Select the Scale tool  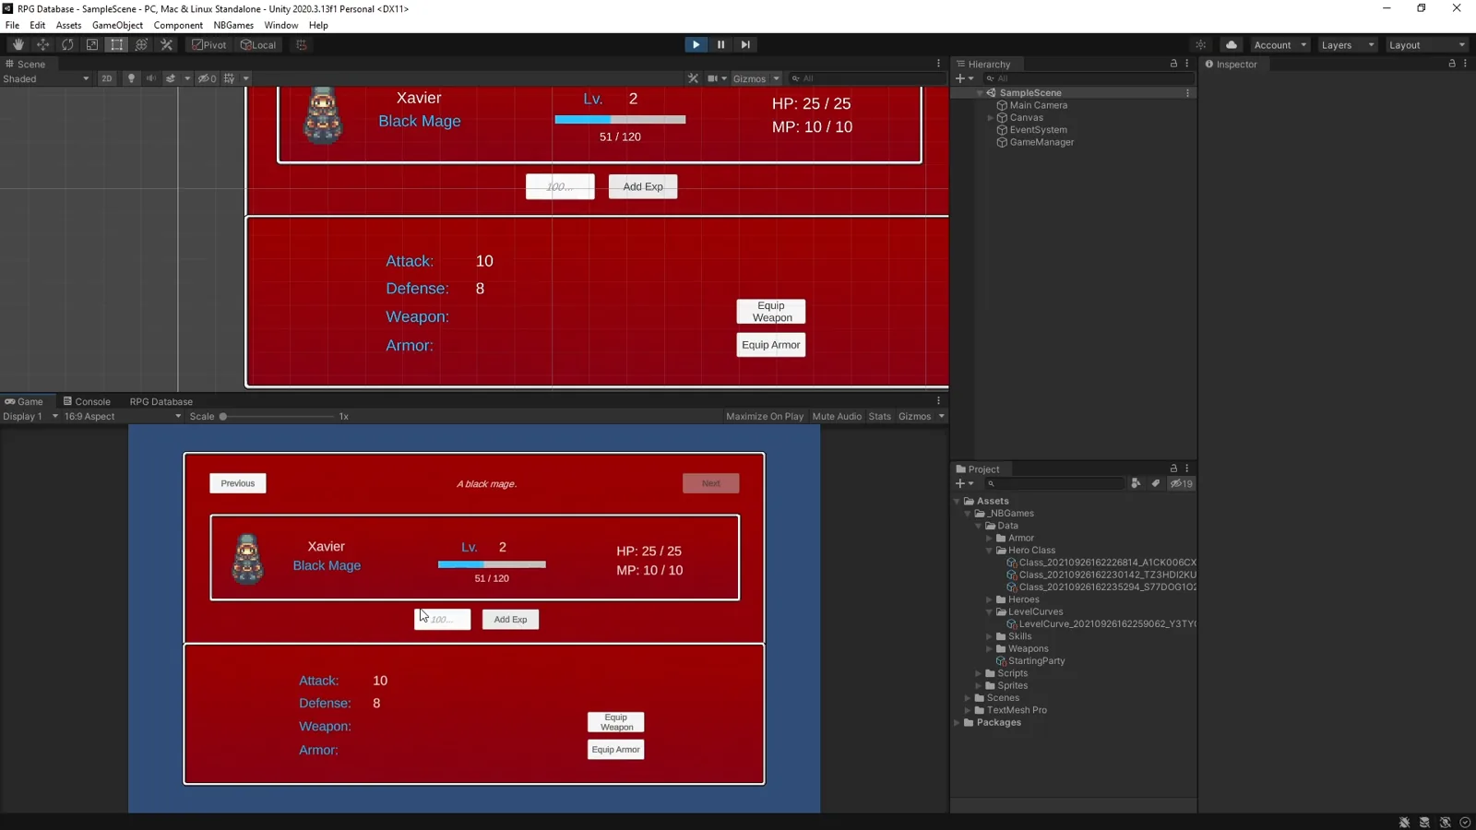coord(92,44)
